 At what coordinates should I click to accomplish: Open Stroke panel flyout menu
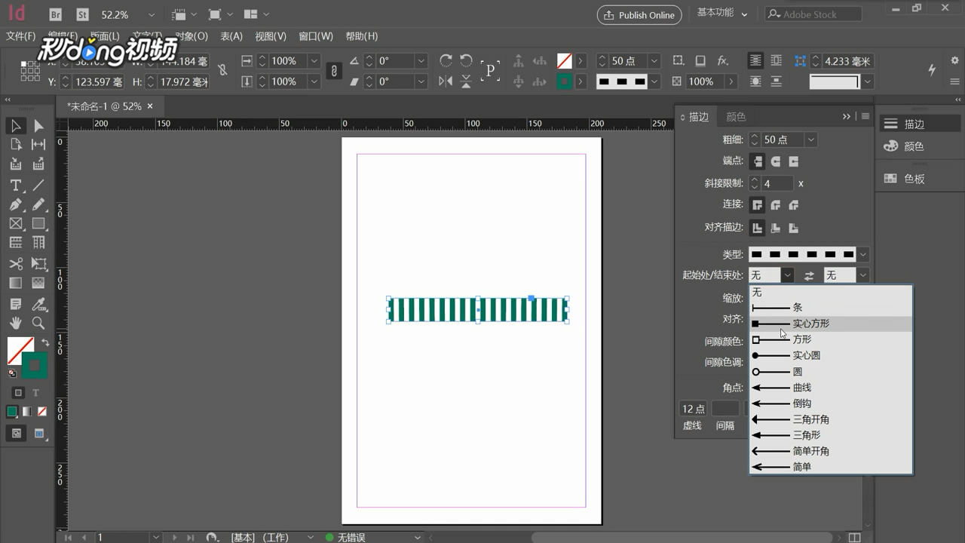865,116
